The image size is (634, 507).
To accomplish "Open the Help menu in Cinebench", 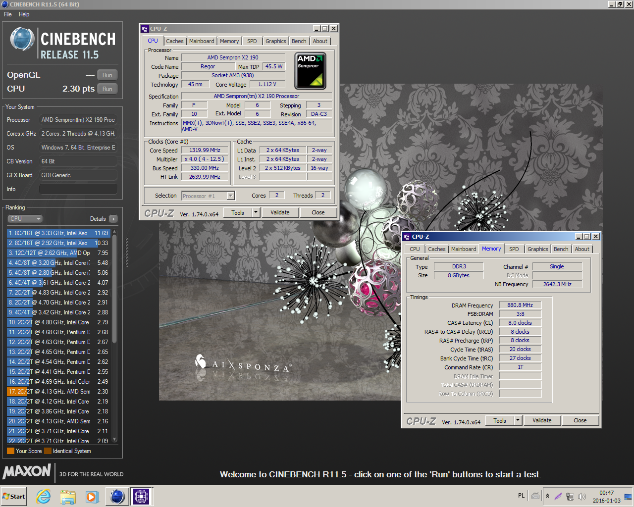I will [x=24, y=14].
